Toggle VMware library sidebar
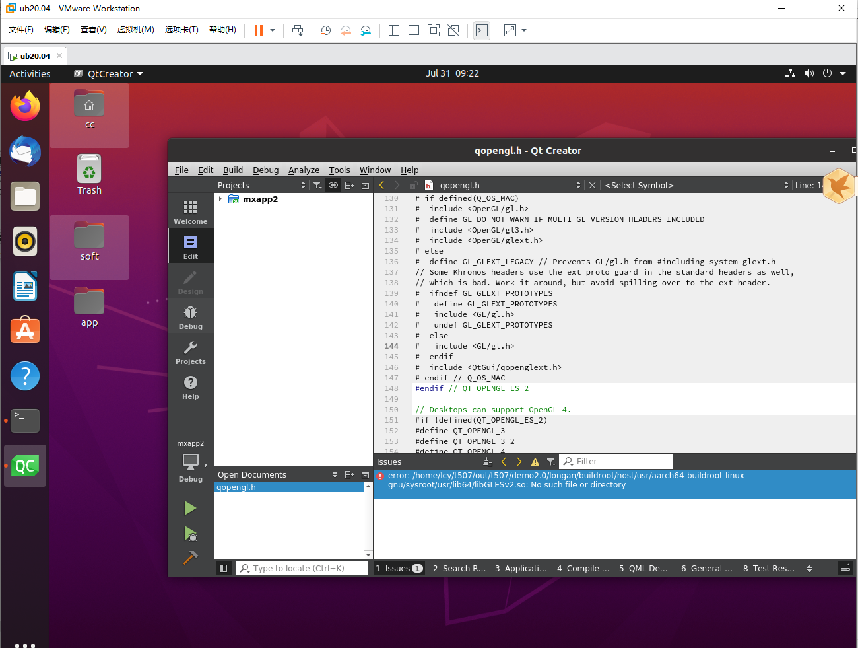Image resolution: width=858 pixels, height=648 pixels. coord(394,30)
